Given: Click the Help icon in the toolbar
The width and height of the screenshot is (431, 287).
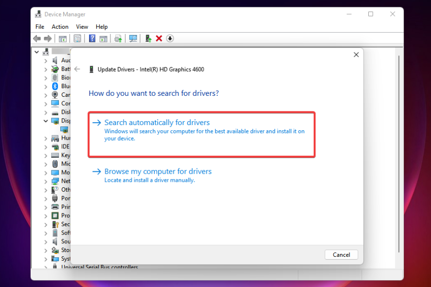Looking at the screenshot, I should (x=91, y=38).
